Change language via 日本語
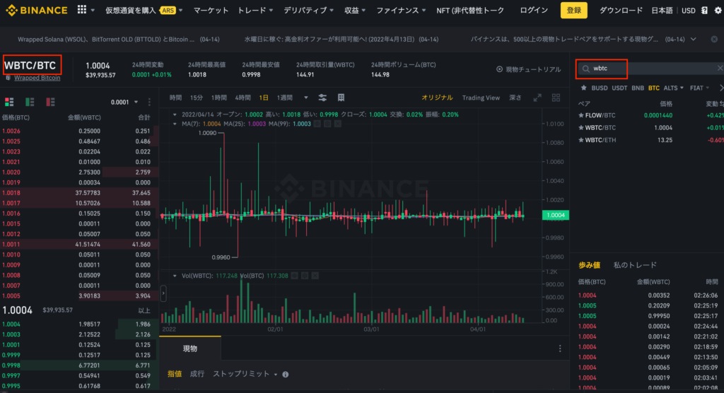Viewport: 724px width, 393px height. click(x=662, y=10)
